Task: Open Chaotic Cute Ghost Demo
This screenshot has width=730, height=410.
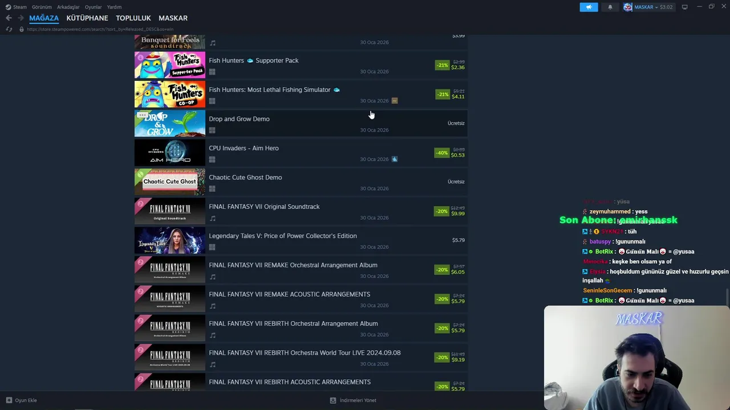Action: (245, 177)
